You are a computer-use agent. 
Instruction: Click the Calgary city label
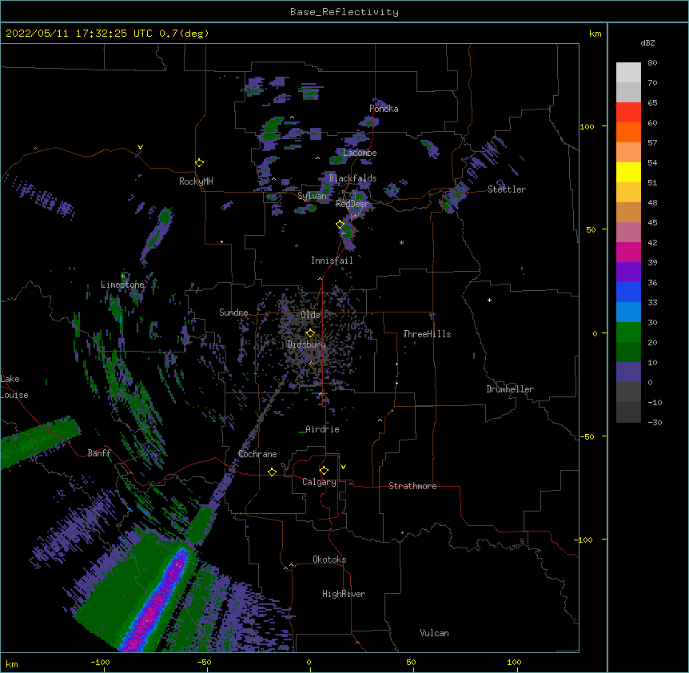(320, 482)
